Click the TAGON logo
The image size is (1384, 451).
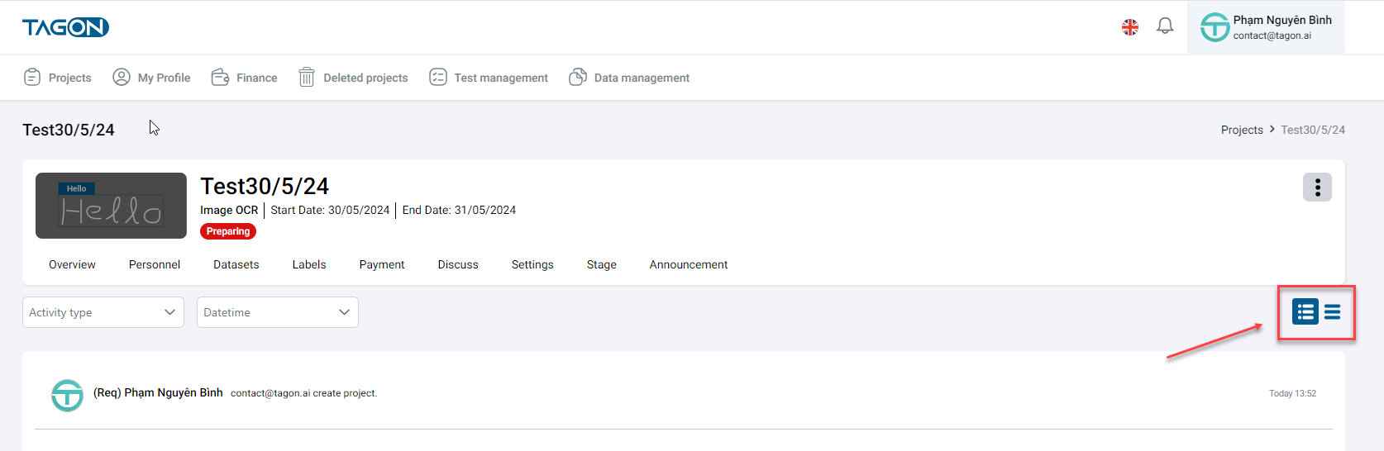click(65, 27)
